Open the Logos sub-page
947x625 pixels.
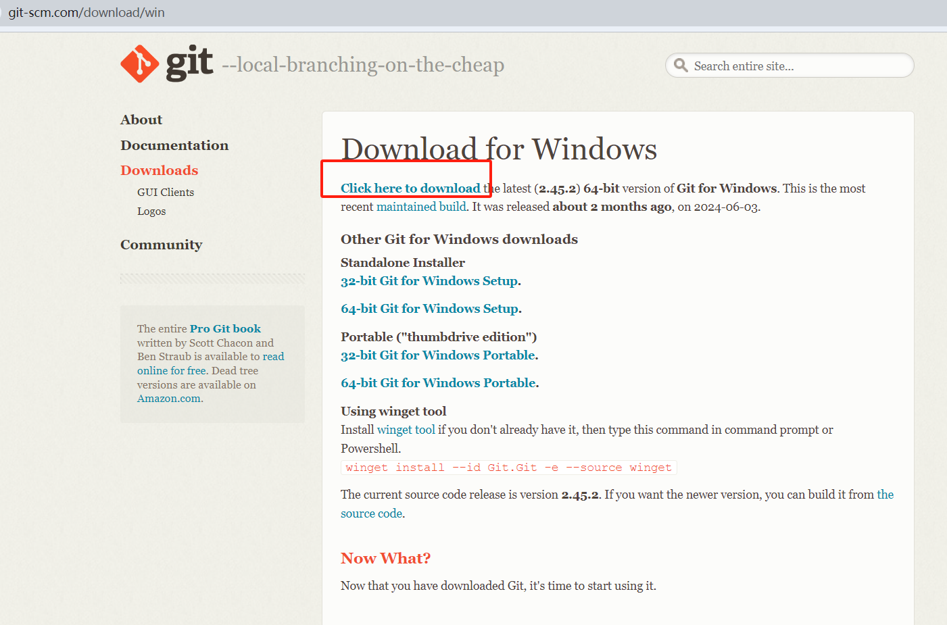click(151, 211)
